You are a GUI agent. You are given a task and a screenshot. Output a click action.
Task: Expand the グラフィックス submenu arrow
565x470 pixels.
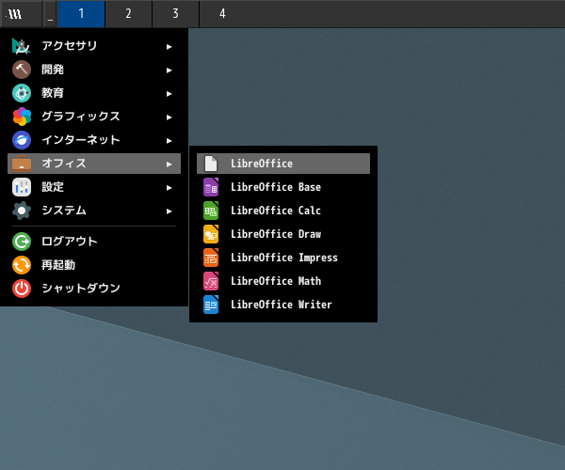tap(169, 117)
